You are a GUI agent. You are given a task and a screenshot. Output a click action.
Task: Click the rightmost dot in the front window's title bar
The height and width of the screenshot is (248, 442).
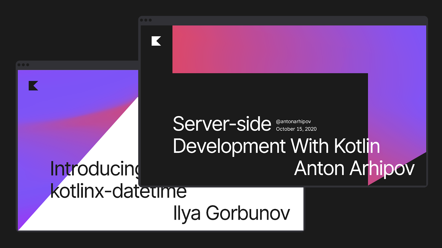tap(150, 20)
